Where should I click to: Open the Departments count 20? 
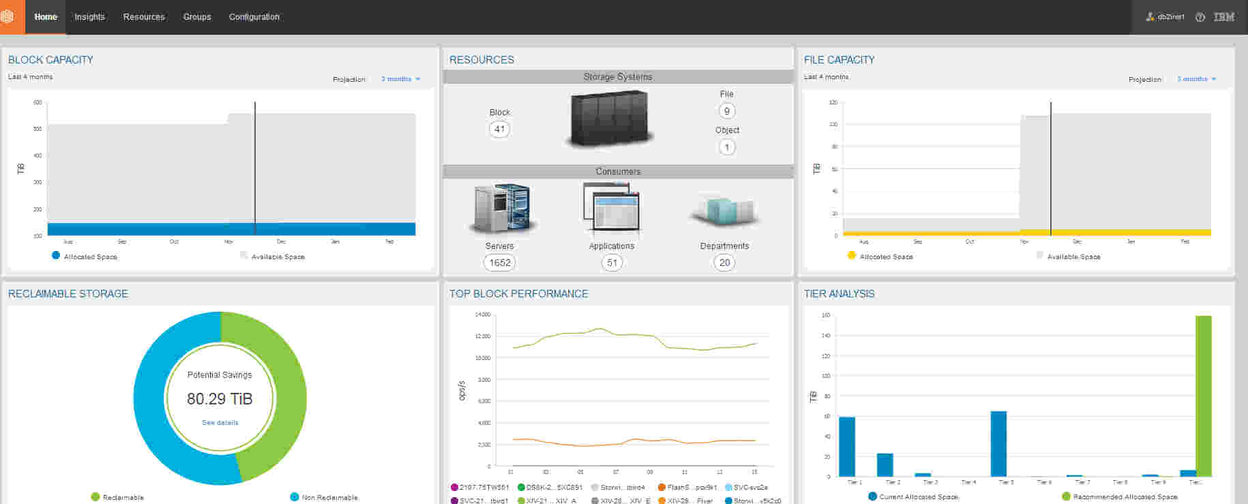(x=724, y=263)
